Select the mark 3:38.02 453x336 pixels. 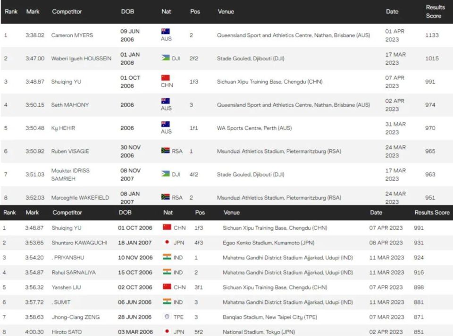coord(34,35)
